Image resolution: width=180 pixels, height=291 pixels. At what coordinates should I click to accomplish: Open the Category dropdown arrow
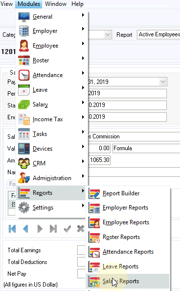coord(108,35)
